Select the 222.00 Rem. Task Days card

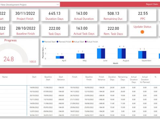click(113, 30)
